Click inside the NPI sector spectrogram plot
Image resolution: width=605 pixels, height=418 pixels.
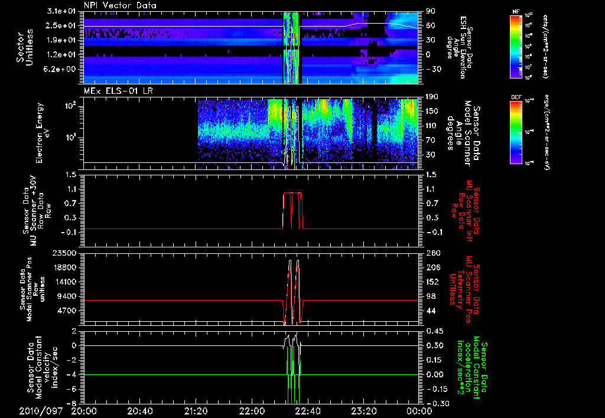pos(251,48)
